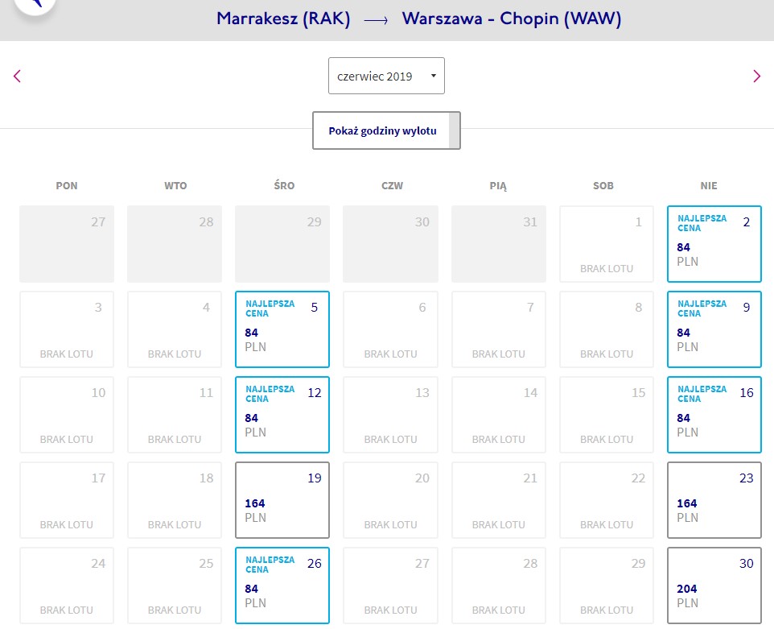Select June 23 flight for 164 PLN
Screen dimensions: 774x629
coord(714,500)
